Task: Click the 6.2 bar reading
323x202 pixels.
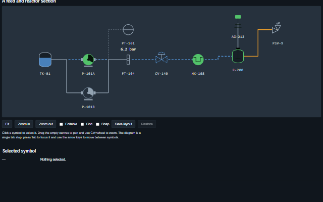Action: click(128, 49)
